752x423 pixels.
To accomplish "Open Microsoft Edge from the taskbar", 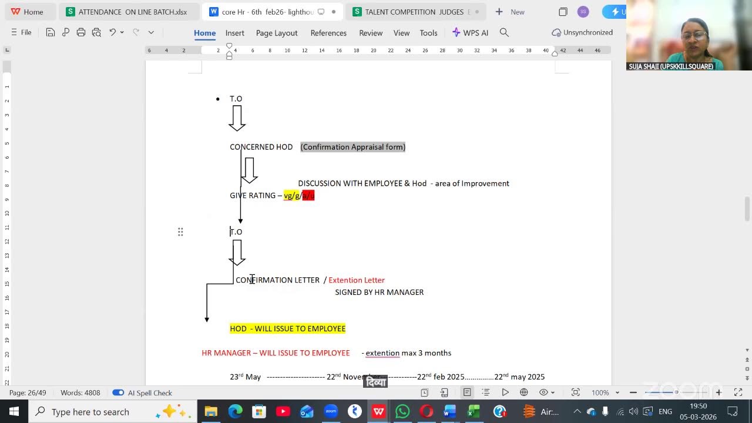I will point(235,412).
